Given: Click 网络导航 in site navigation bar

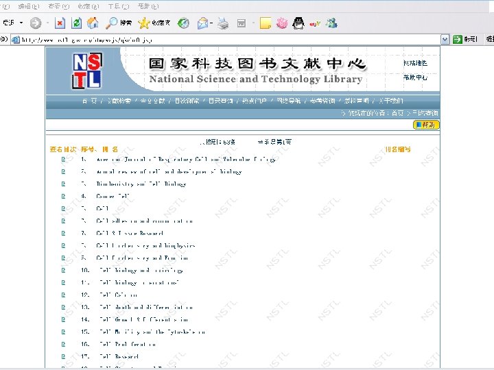Looking at the screenshot, I should [289, 101].
